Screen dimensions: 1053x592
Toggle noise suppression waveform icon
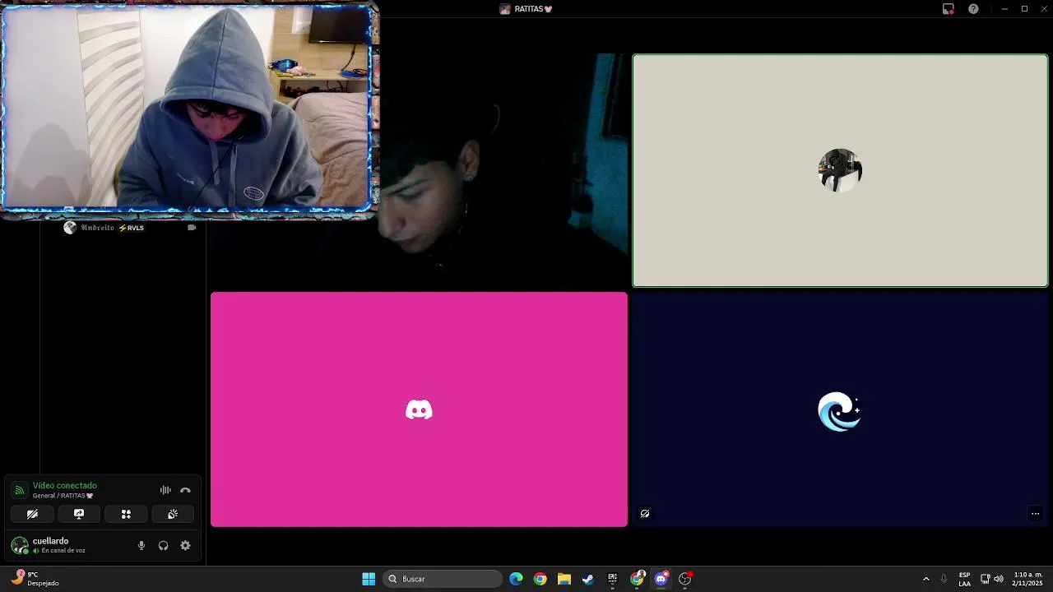[165, 490]
